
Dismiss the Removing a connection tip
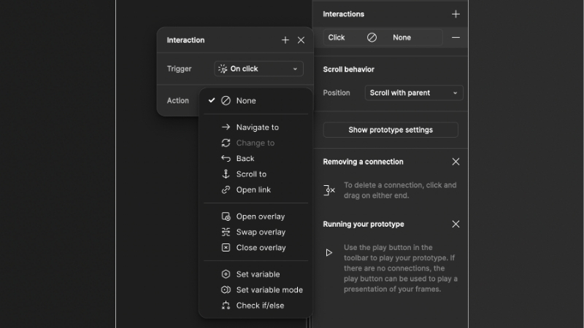pos(456,162)
